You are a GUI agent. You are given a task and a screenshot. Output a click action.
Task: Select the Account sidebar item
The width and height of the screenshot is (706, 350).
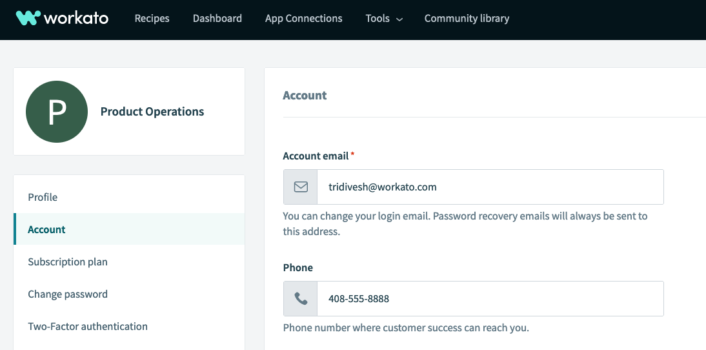tap(129, 229)
